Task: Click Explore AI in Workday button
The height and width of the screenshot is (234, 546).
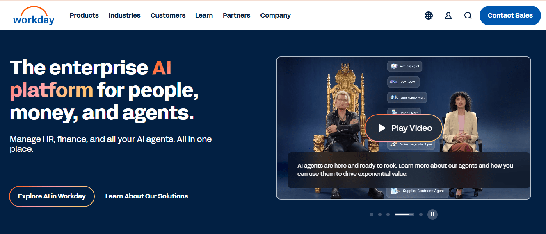Action: 52,196
